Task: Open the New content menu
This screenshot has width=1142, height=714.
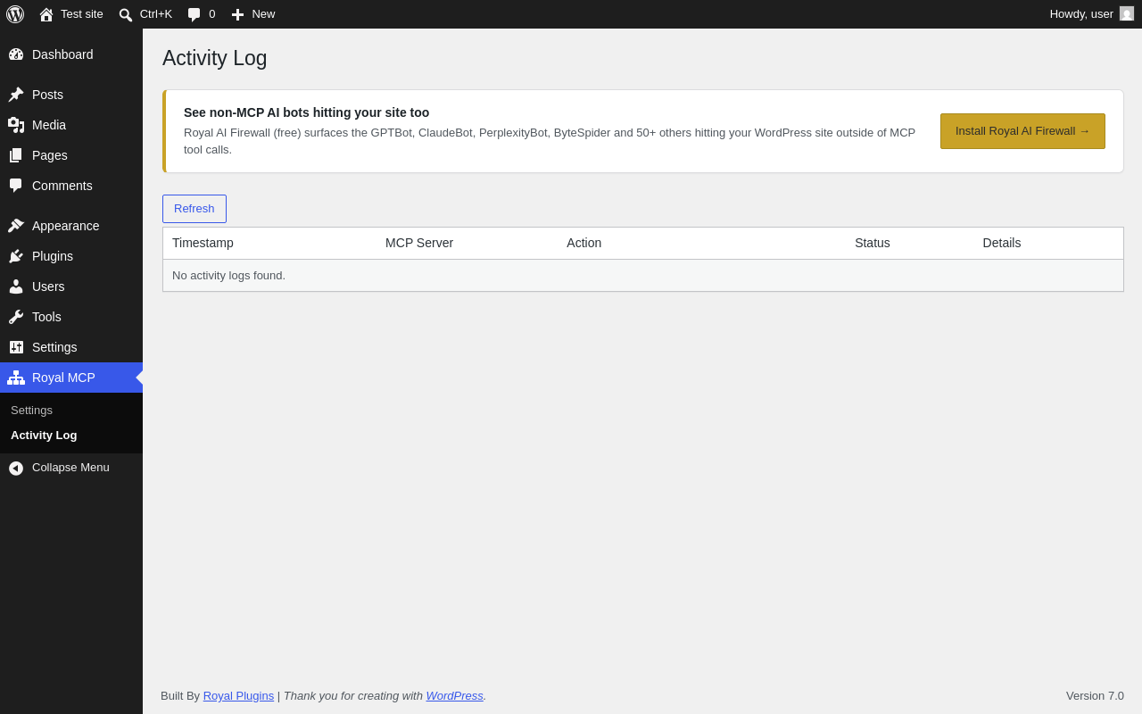Action: pos(253,14)
